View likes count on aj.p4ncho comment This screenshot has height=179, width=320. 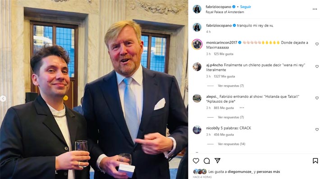click(x=224, y=76)
